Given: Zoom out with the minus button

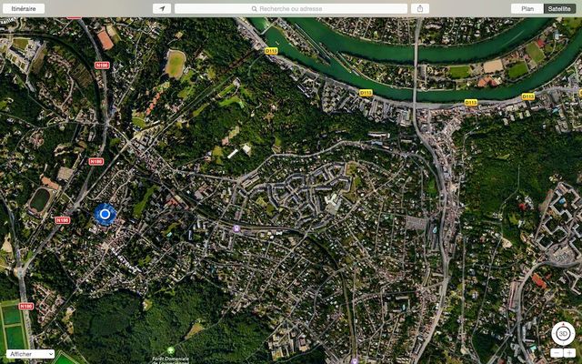Looking at the screenshot, I should [557, 352].
